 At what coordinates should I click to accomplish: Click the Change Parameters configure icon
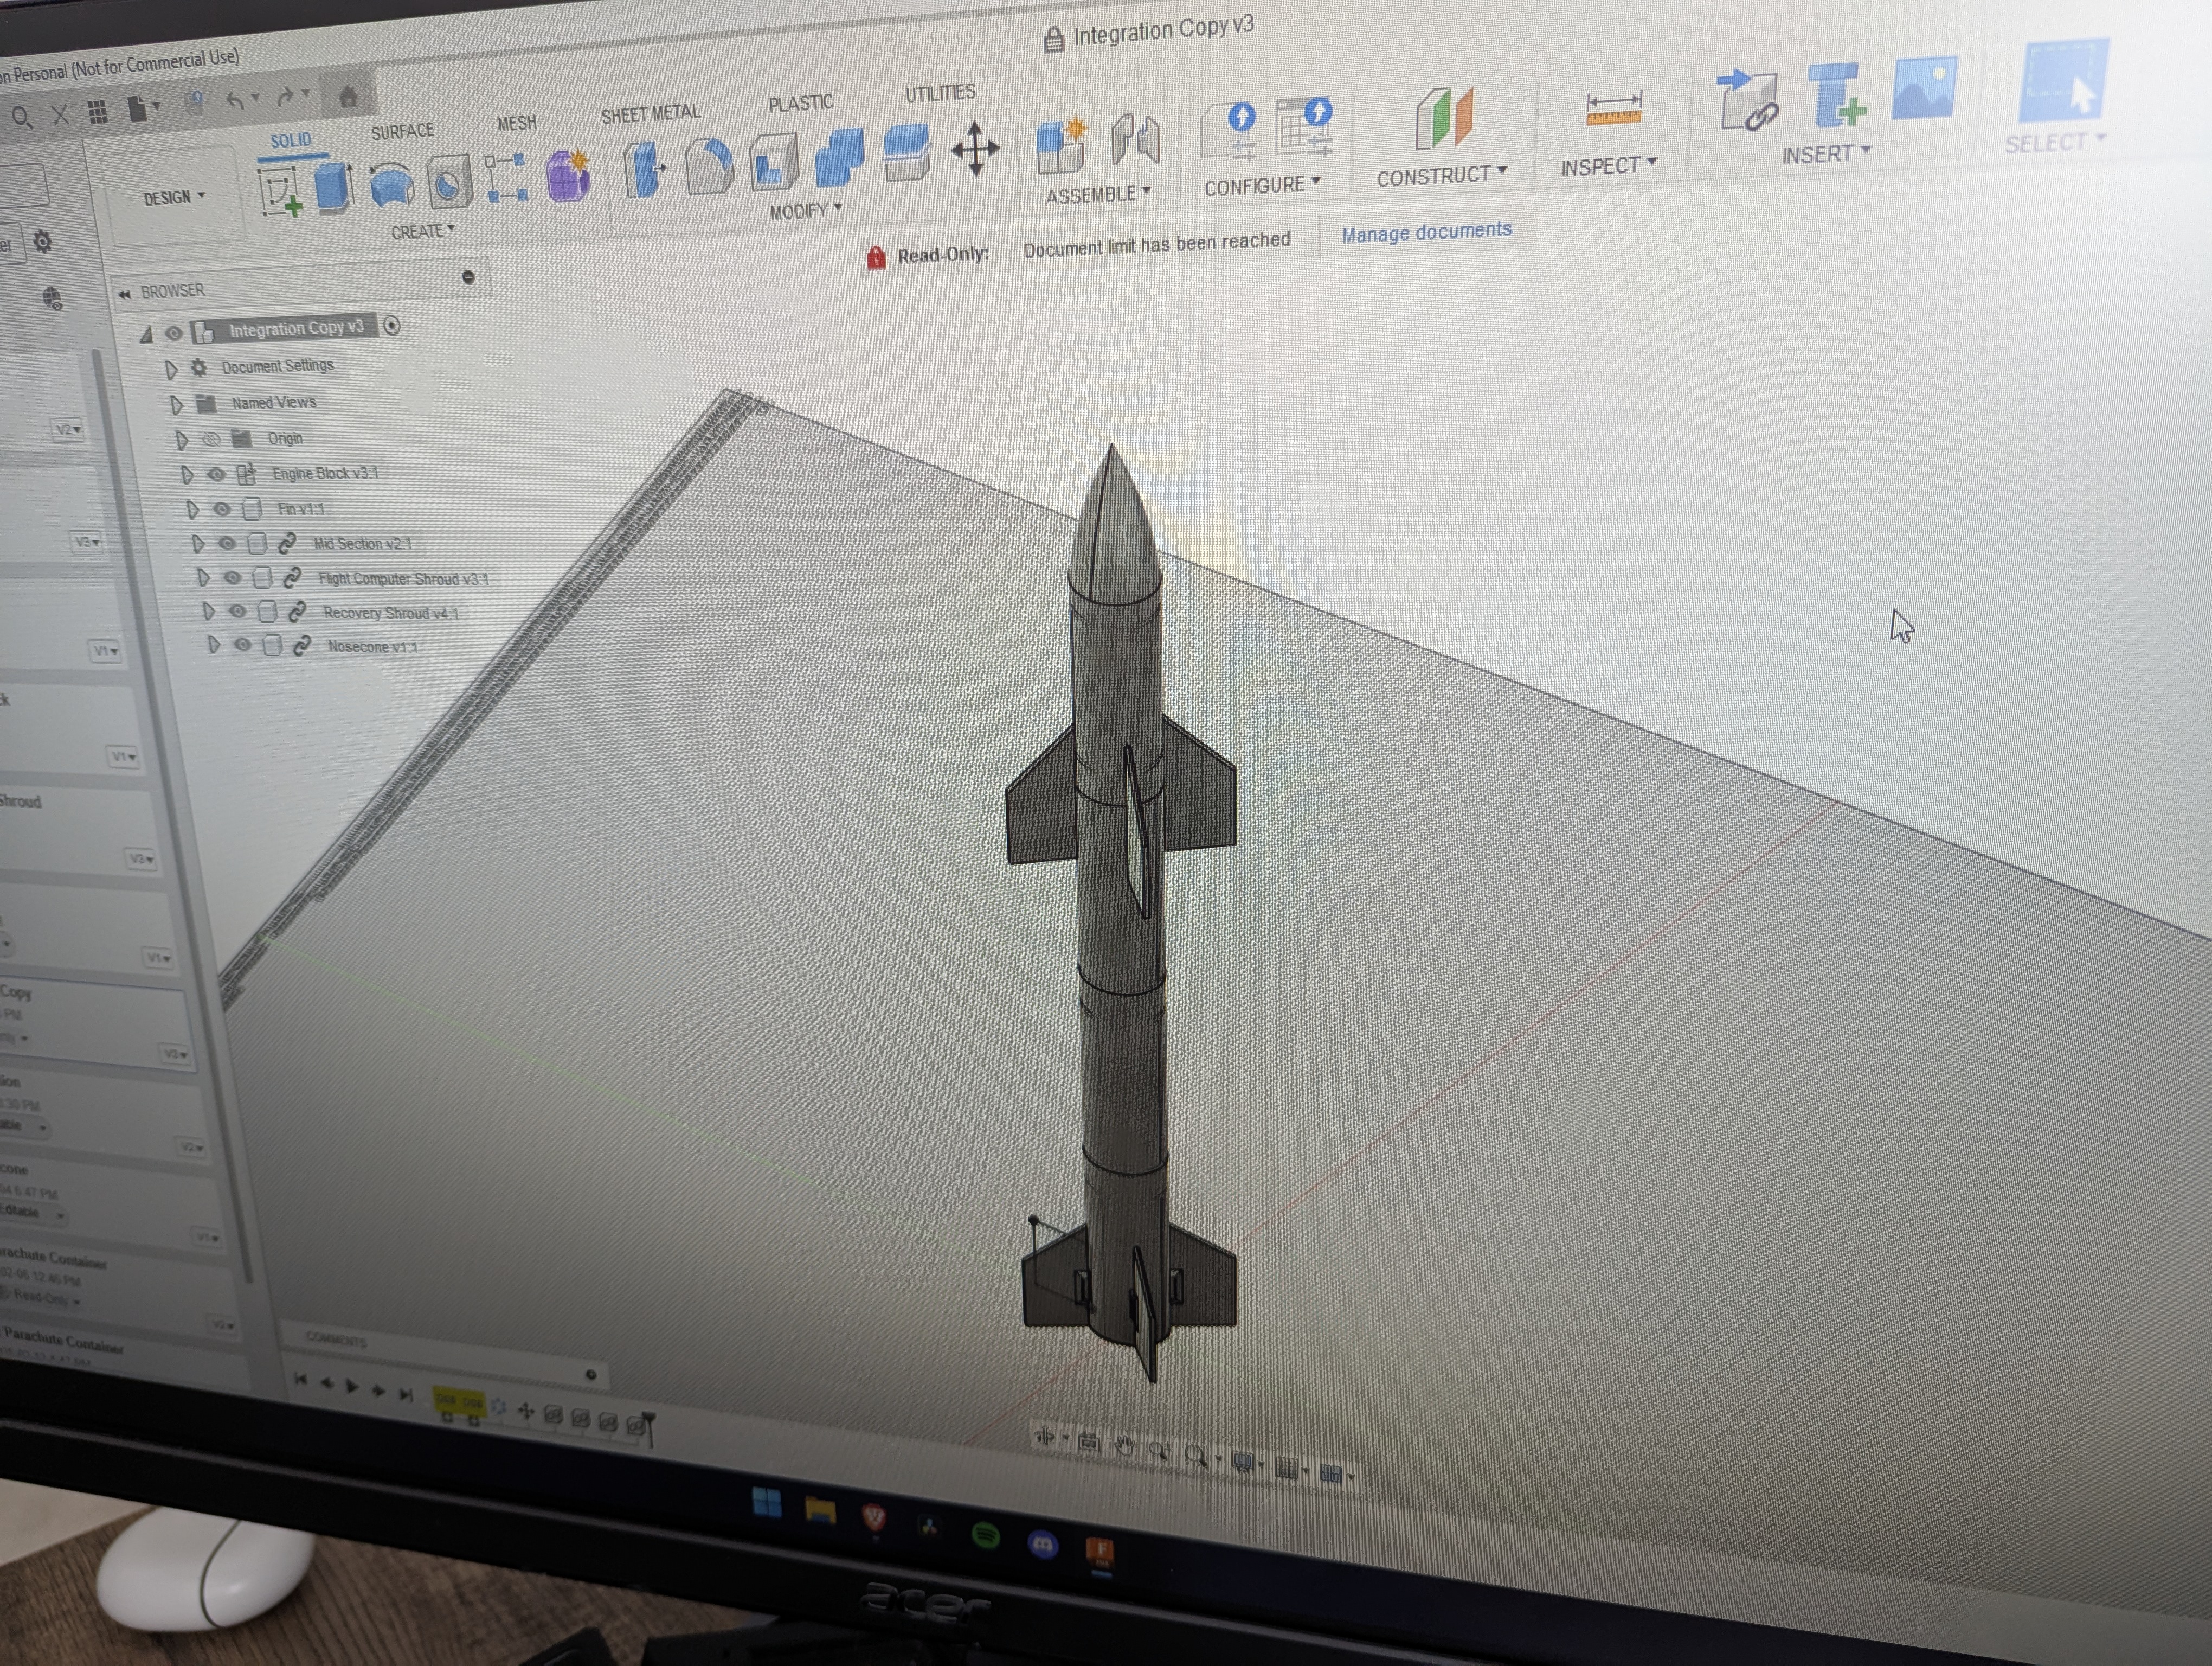point(1230,132)
